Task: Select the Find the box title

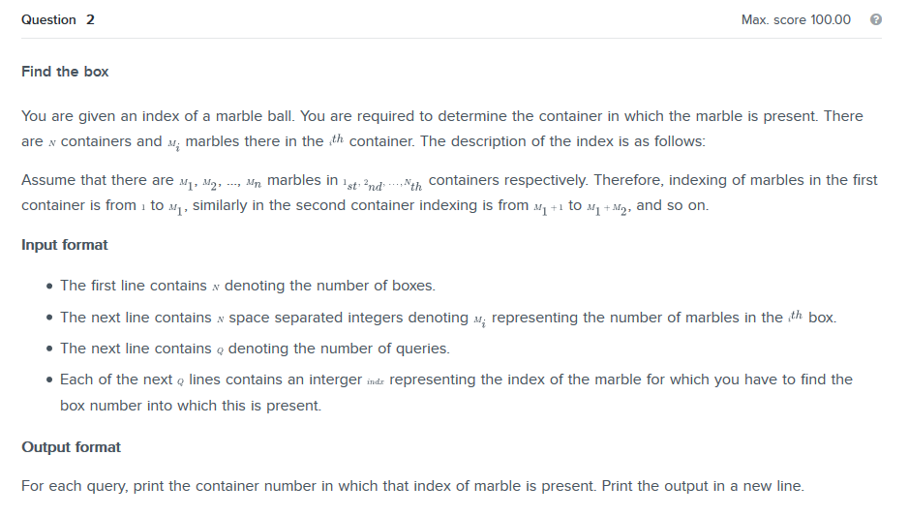Action: 65,72
